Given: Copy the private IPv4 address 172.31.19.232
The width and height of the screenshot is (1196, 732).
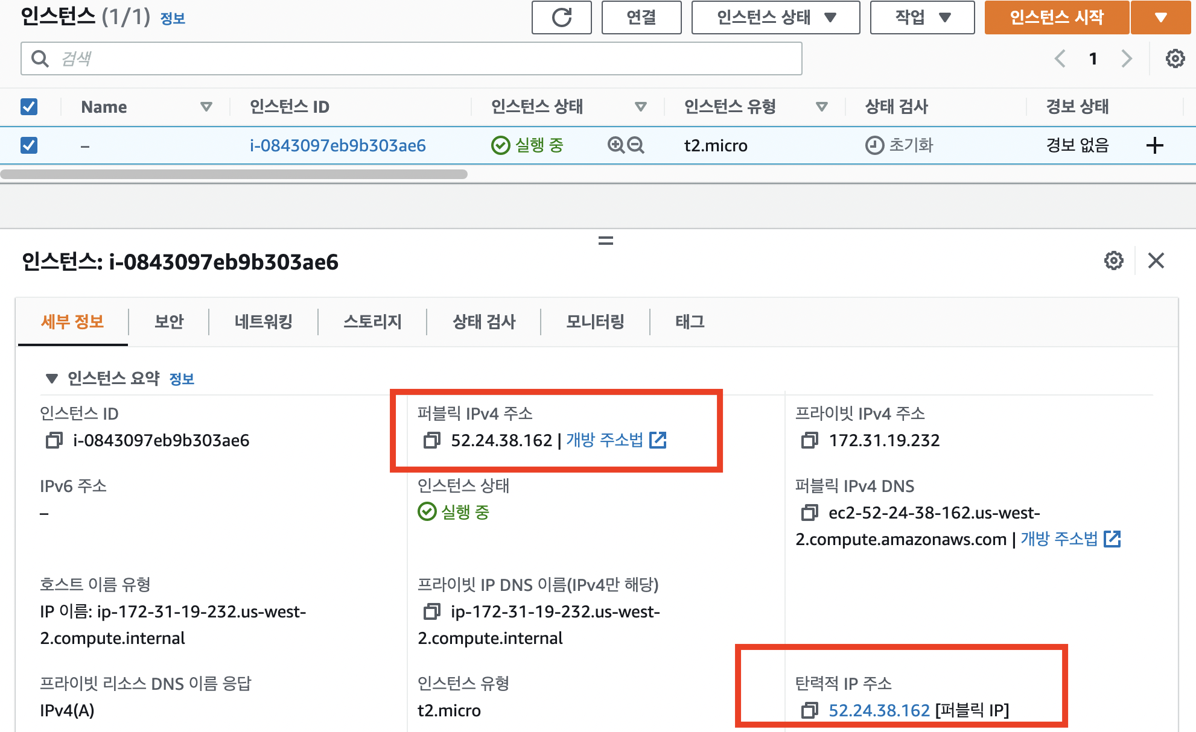Looking at the screenshot, I should 809,441.
